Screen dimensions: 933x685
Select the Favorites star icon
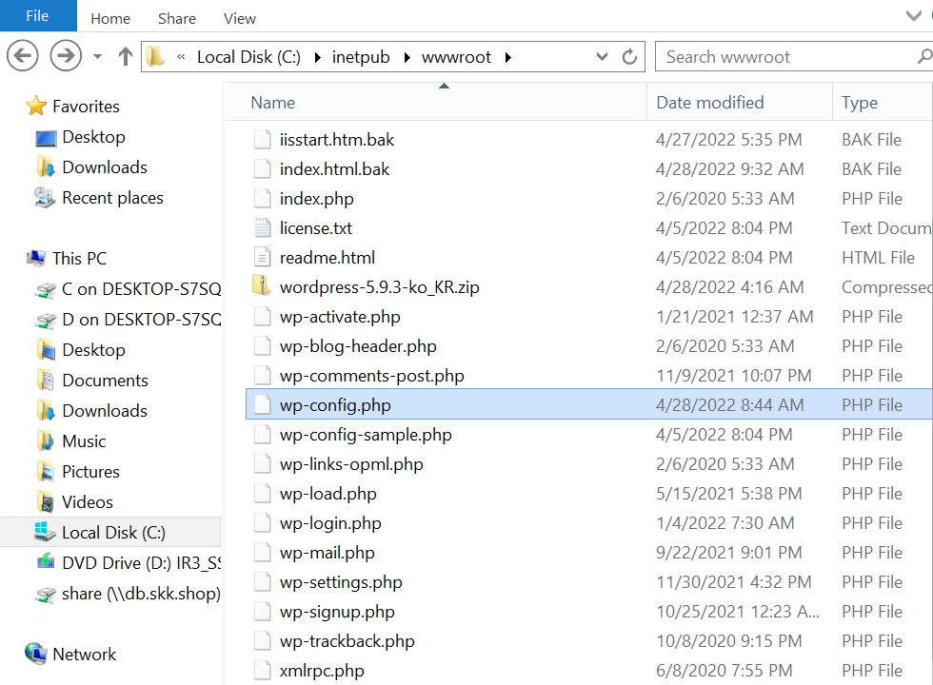click(36, 106)
